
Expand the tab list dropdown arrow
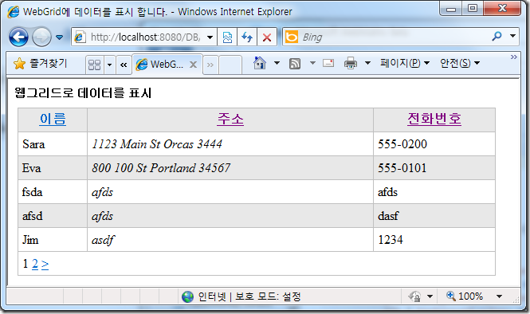click(x=109, y=65)
